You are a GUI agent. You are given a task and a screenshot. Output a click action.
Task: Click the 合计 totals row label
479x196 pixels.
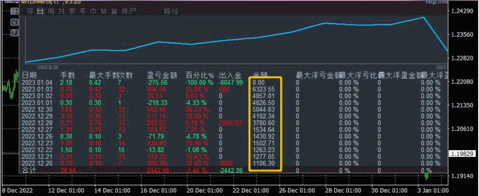coord(29,170)
